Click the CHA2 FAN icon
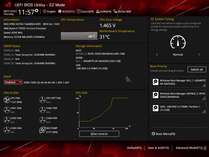Screen dimensions: 209x157 pos(42,110)
